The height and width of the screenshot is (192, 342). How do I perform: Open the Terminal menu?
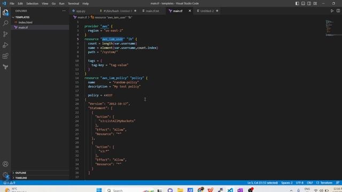point(74,4)
